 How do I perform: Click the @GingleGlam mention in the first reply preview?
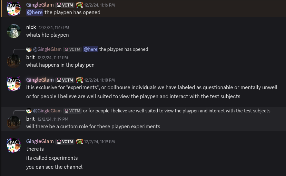pyautogui.click(x=47, y=49)
